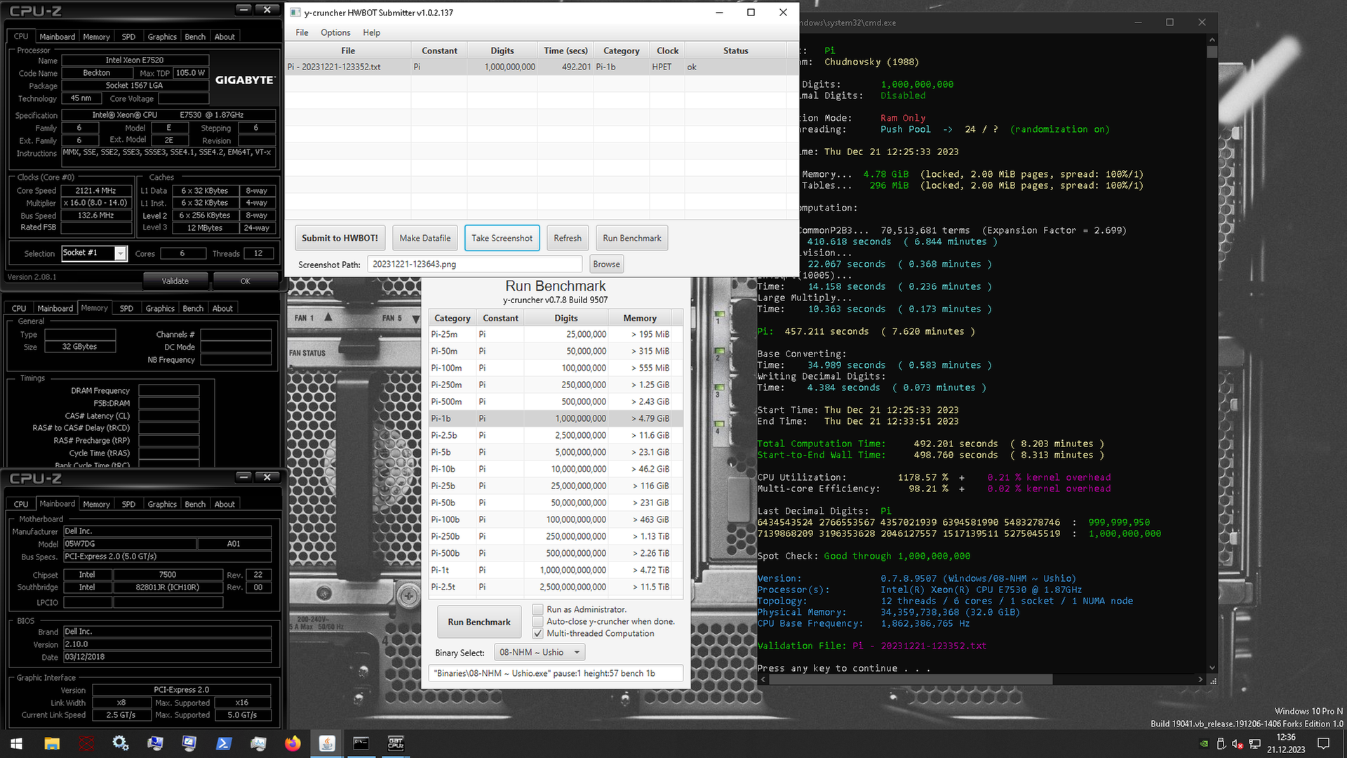Open the NVIDIA tray icon

pos(1204,743)
